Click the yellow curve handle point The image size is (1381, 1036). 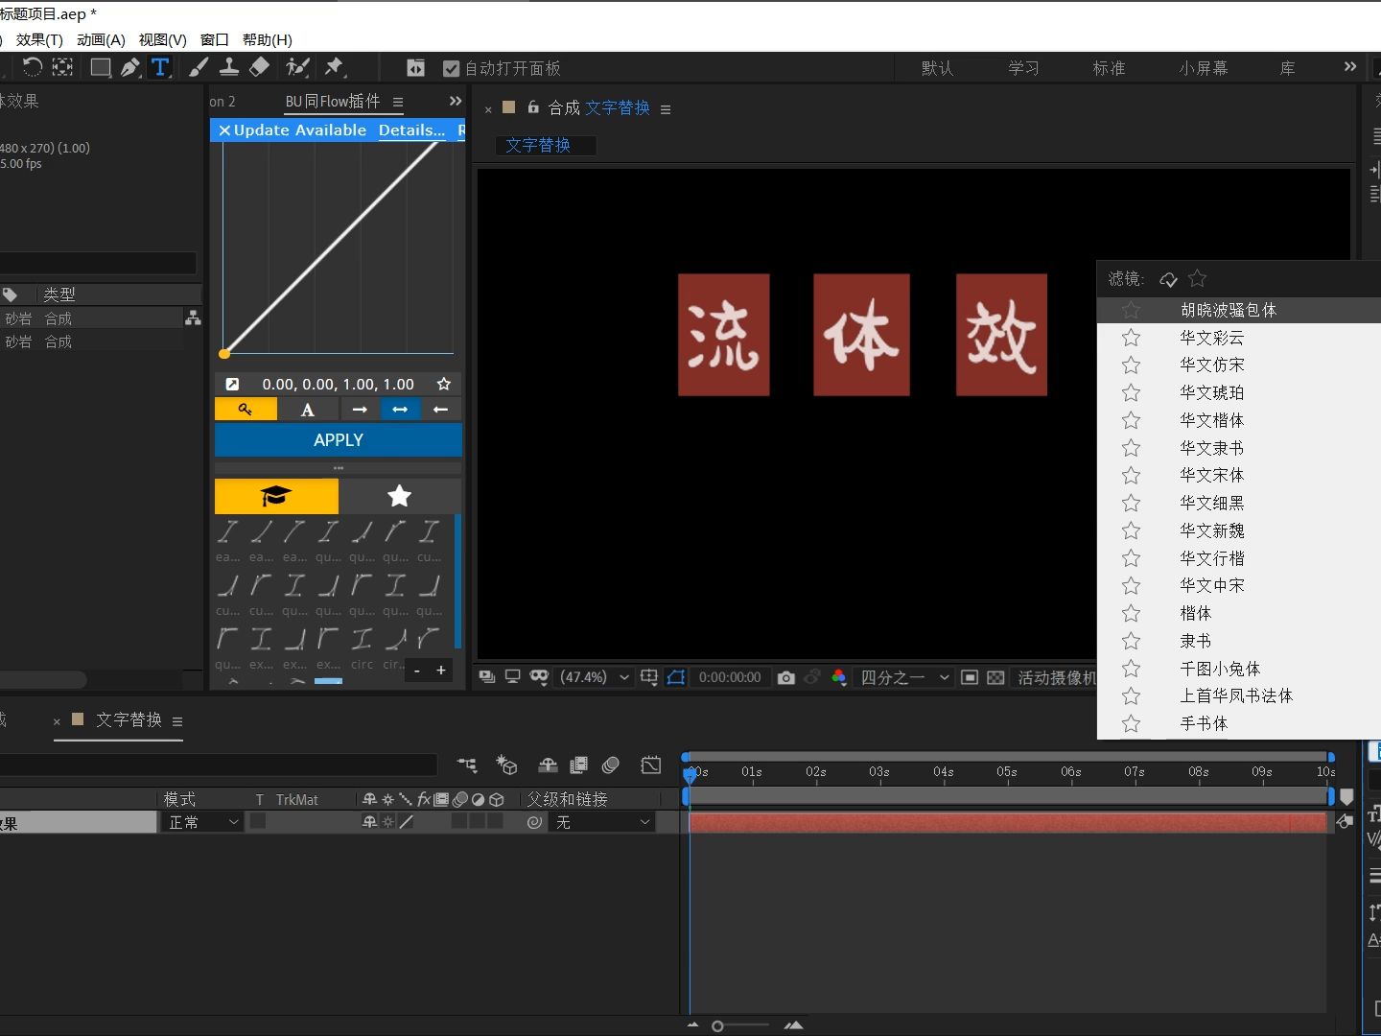pyautogui.click(x=224, y=354)
